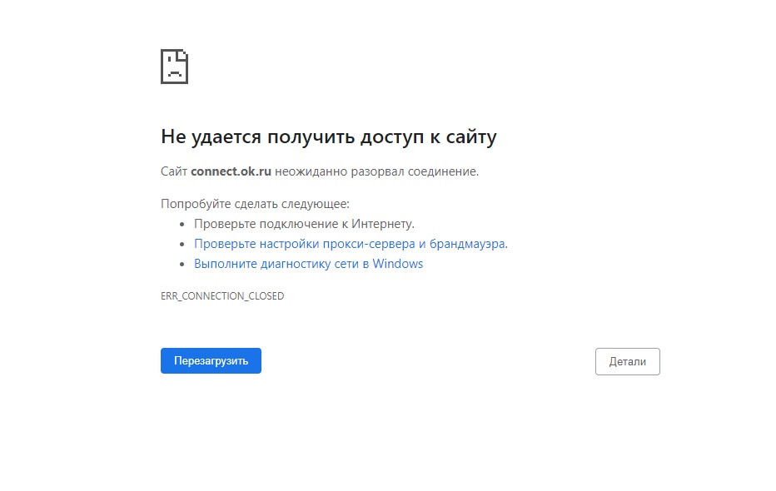Click the phrase неожиданно разорвал соединение
776x491 pixels.
coord(376,172)
